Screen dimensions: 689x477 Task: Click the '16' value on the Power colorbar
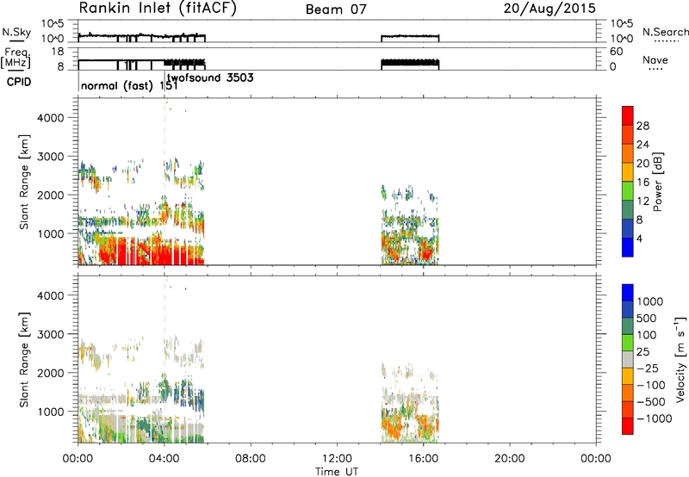[642, 182]
